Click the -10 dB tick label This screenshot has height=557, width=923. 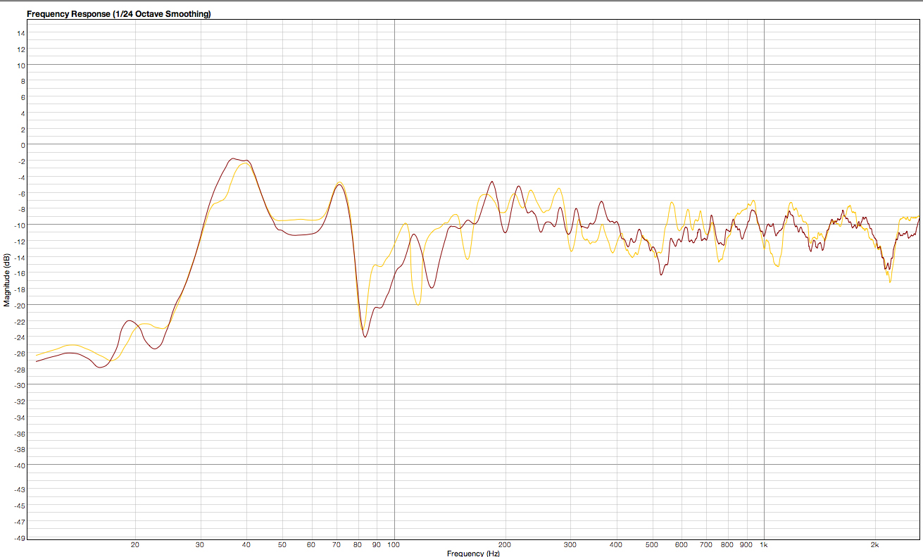20,225
